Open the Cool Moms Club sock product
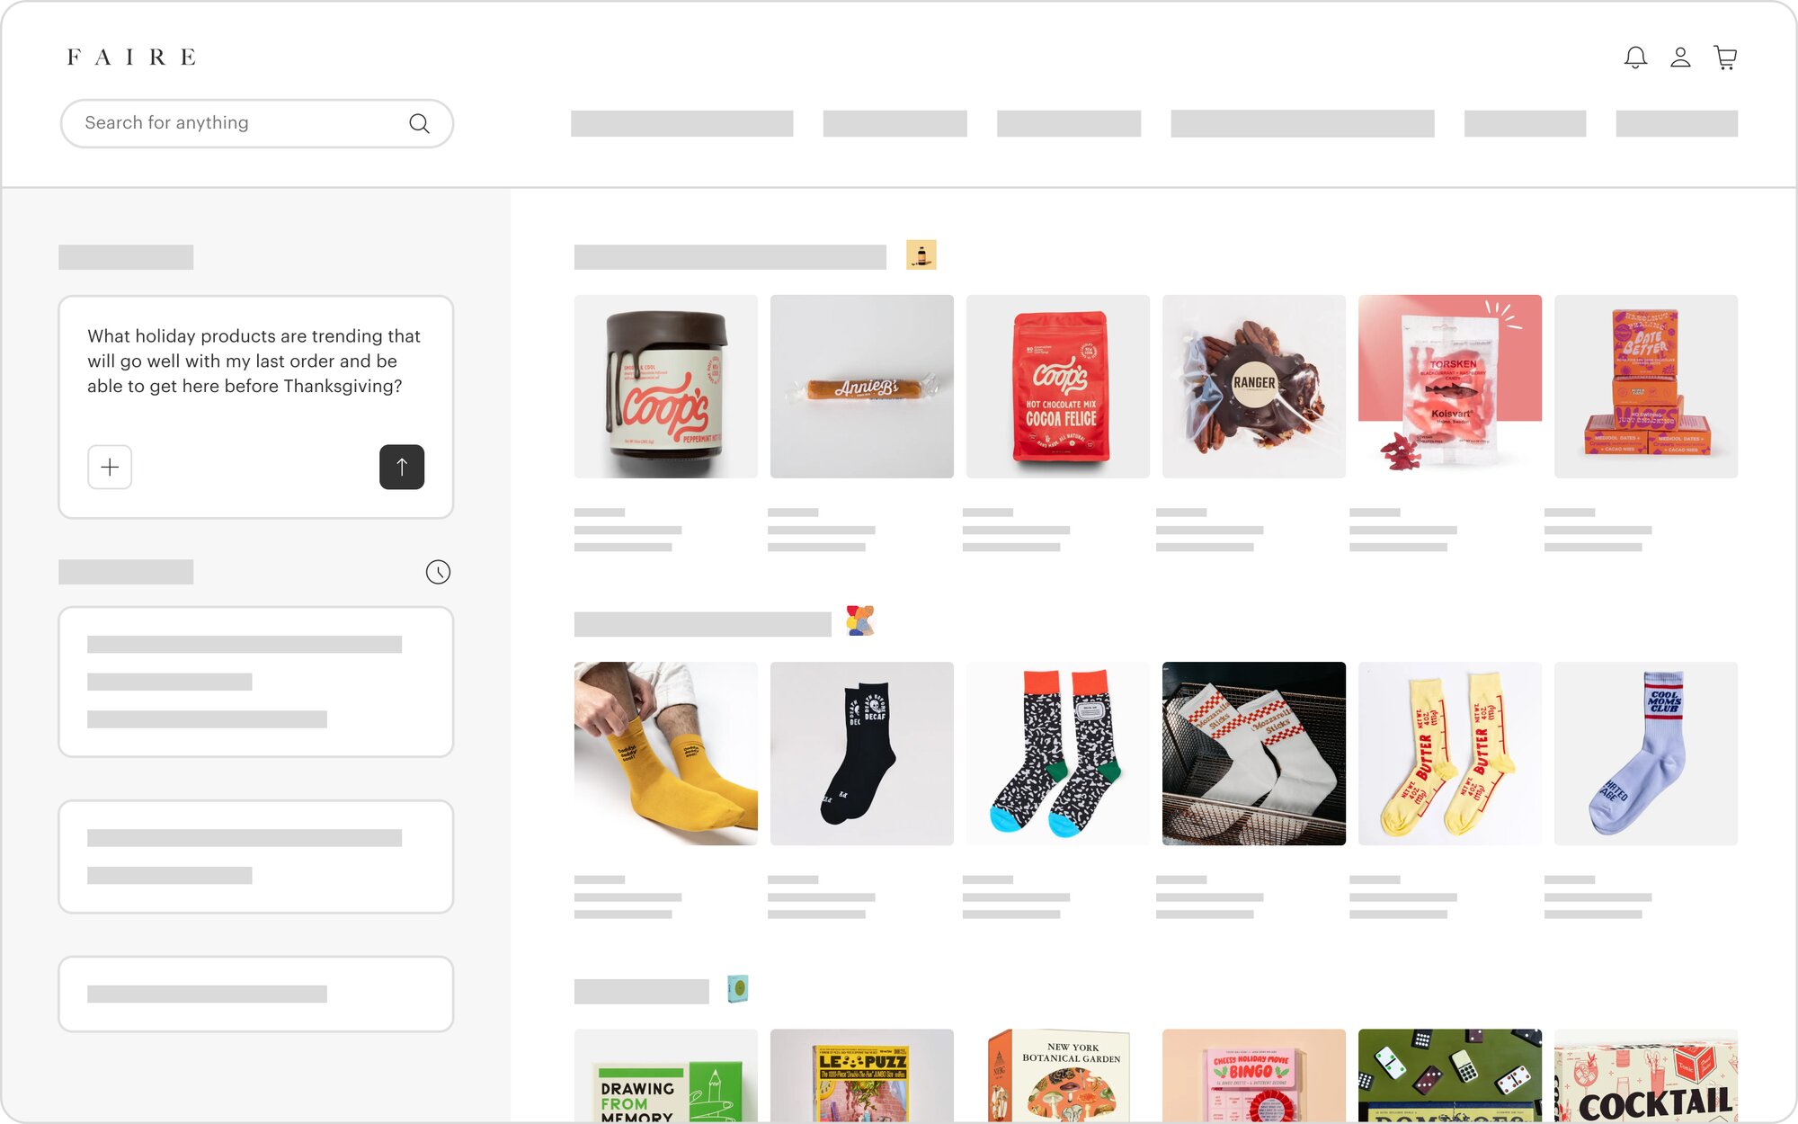Image resolution: width=1798 pixels, height=1124 pixels. [1646, 754]
